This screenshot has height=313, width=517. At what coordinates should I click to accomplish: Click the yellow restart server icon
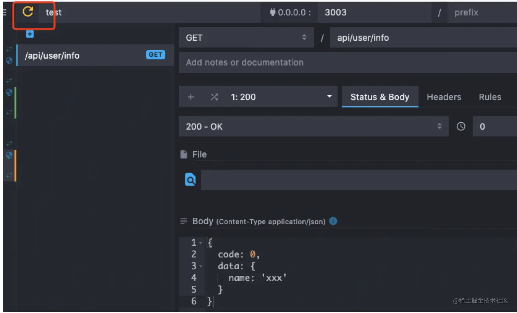tap(28, 12)
